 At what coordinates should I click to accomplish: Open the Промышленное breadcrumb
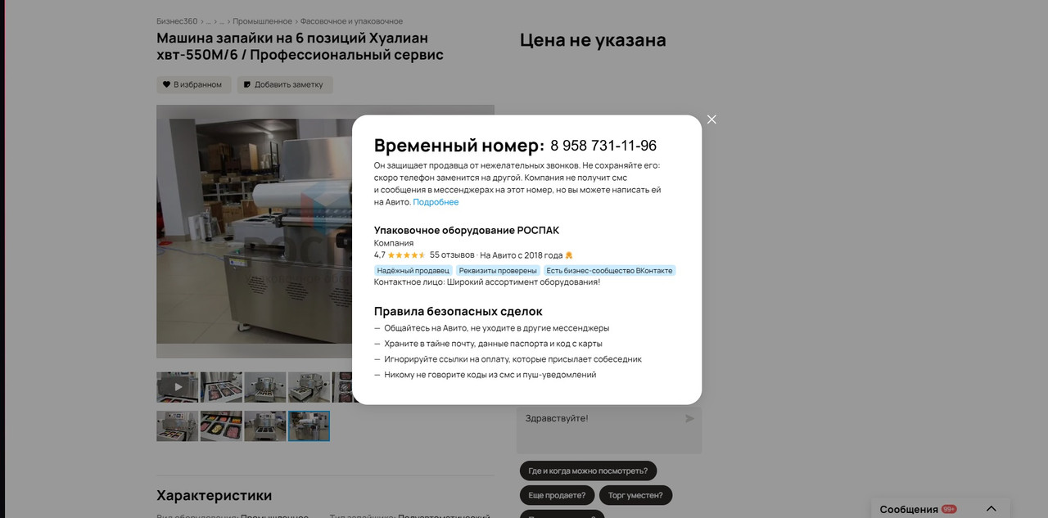(262, 21)
